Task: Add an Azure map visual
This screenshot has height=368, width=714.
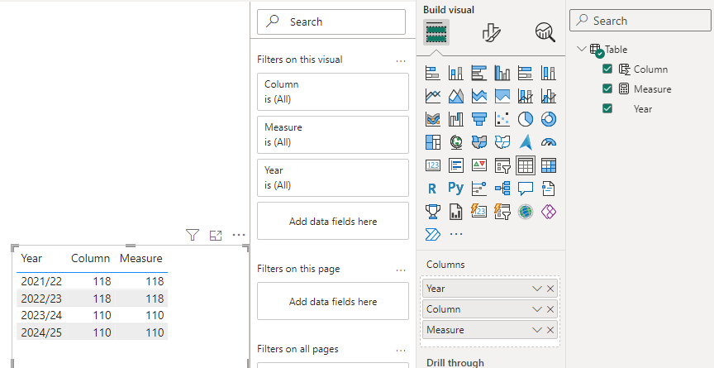Action: [526, 142]
